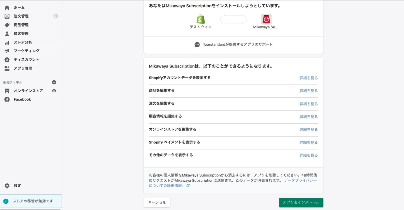The height and width of the screenshot is (210, 404).
Task: Click テストウィン store name
Action: coord(201,27)
